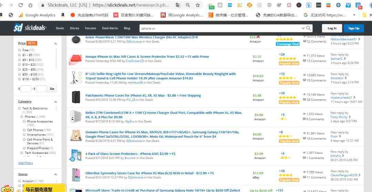Open the Amazon bookmark icon
372x192 pixels.
(x=63, y=15)
